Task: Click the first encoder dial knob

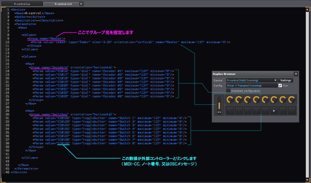Action: (230, 99)
